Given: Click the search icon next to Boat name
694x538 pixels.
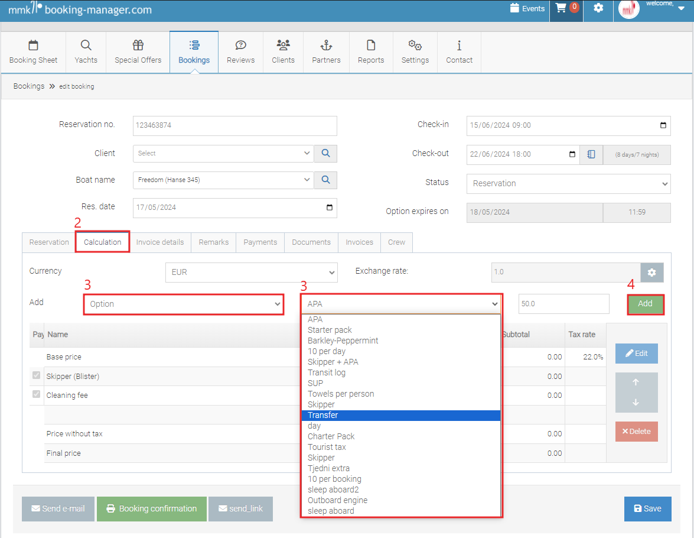Looking at the screenshot, I should (x=325, y=180).
